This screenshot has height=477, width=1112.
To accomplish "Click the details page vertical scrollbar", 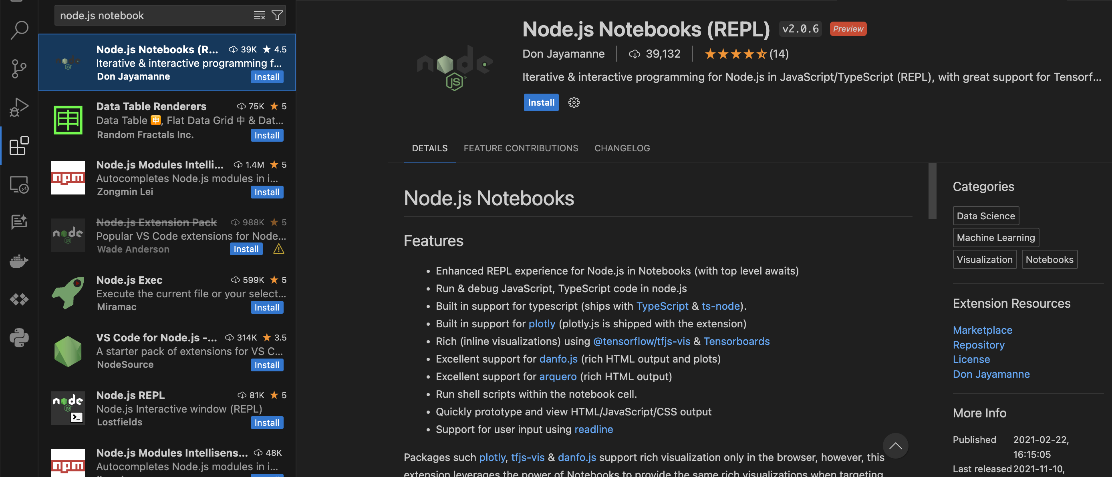I will (x=933, y=192).
